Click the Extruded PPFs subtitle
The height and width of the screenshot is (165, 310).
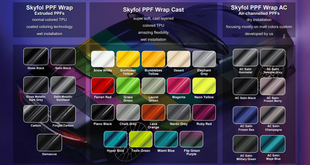[x=49, y=14]
